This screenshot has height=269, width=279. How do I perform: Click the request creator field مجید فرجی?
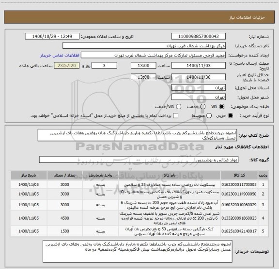coord(153,55)
